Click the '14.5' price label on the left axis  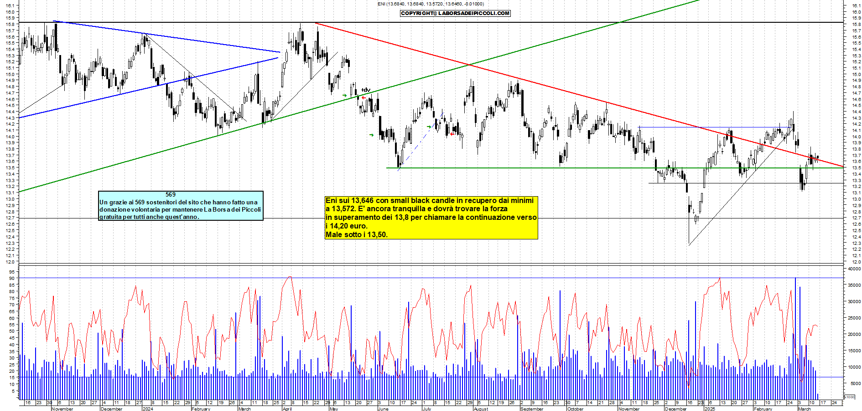tap(10, 106)
